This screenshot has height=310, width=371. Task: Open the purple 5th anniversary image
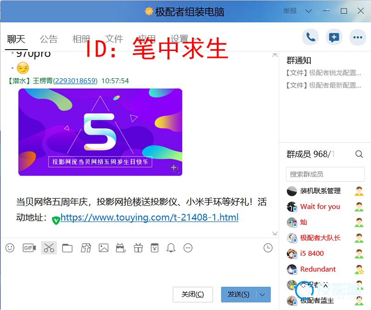point(100,132)
